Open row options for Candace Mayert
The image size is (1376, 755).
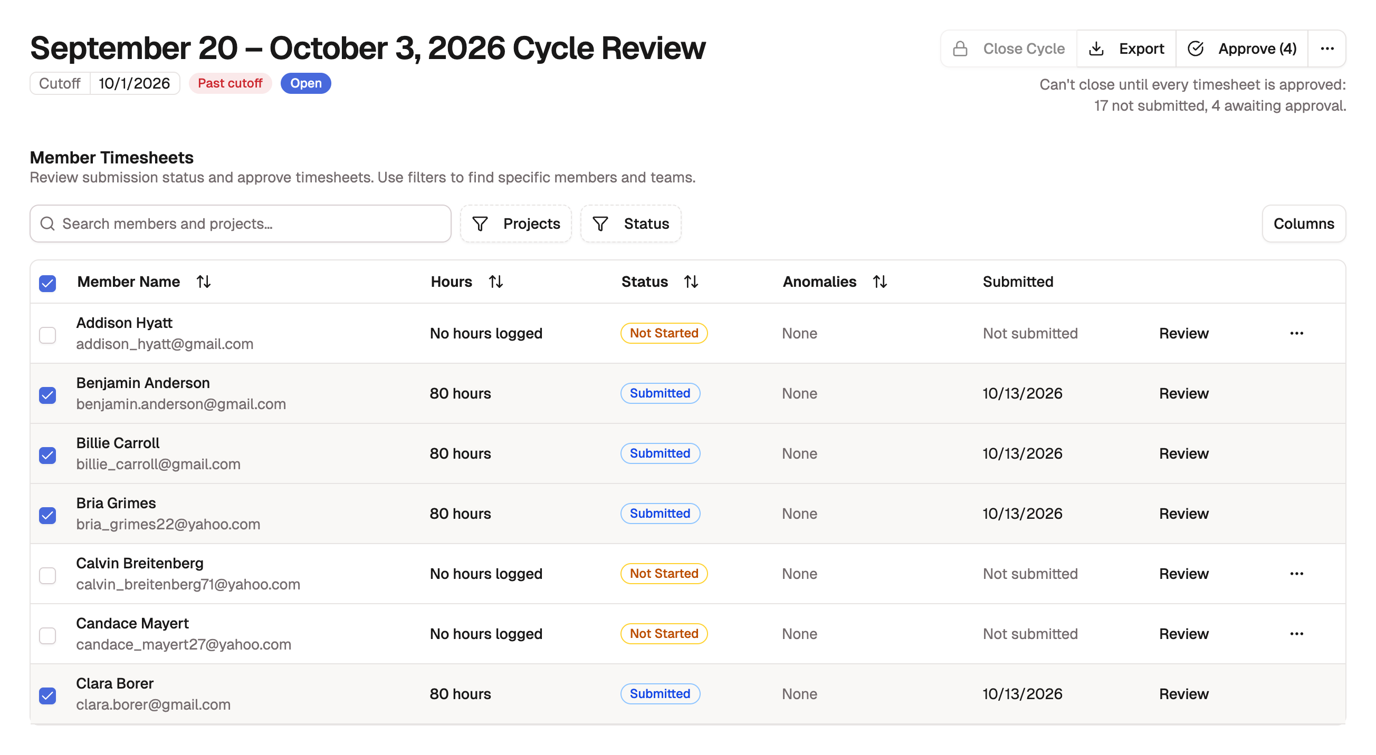coord(1296,634)
